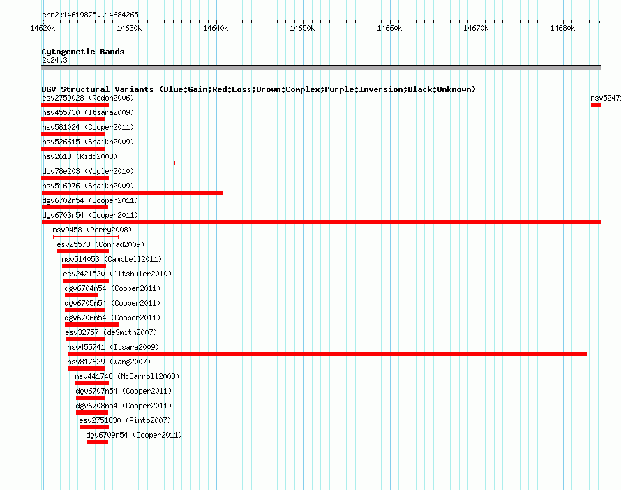Select nsv581024 (Cooper2011) variant label
The height and width of the screenshot is (490, 621).
click(88, 127)
